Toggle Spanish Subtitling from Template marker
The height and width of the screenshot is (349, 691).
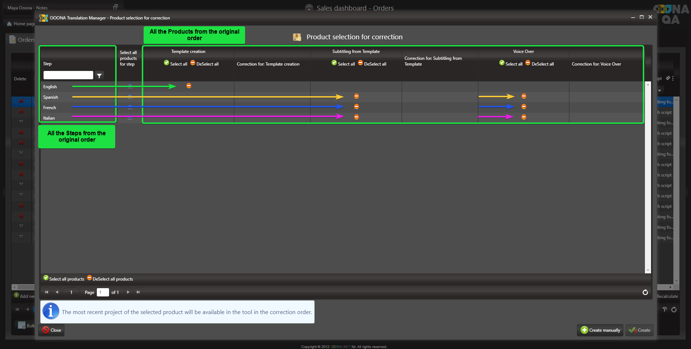(x=356, y=96)
